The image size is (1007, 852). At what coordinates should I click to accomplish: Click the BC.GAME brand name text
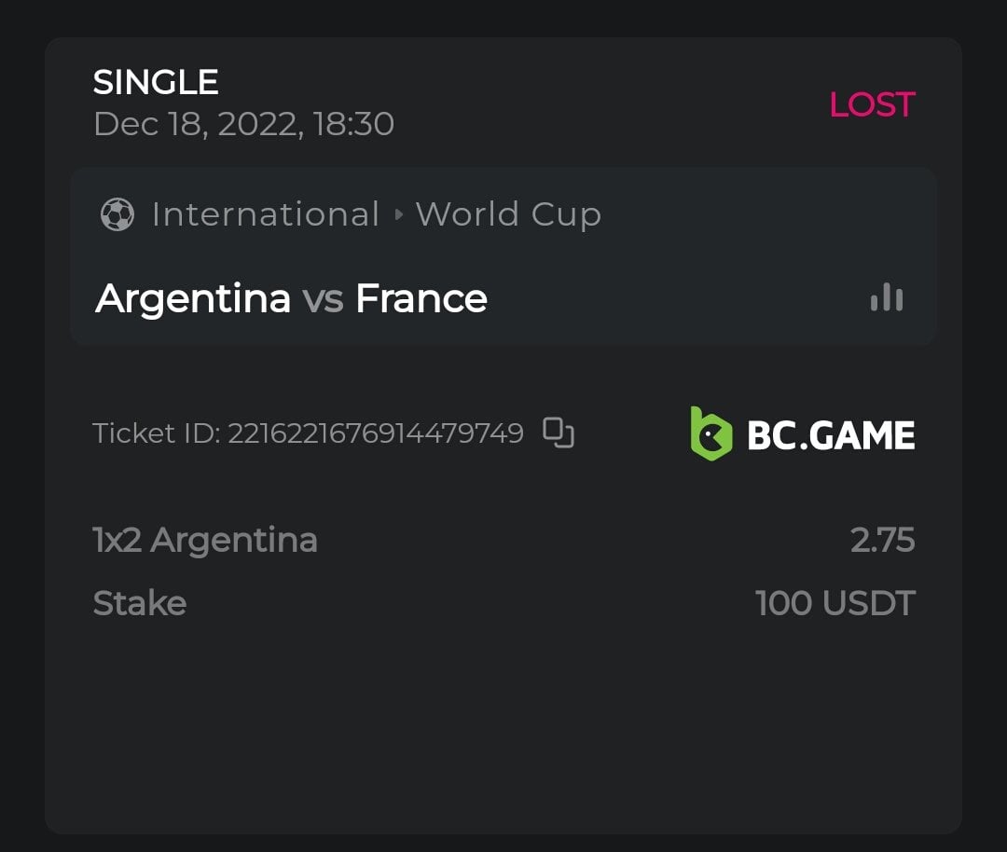pyautogui.click(x=831, y=435)
